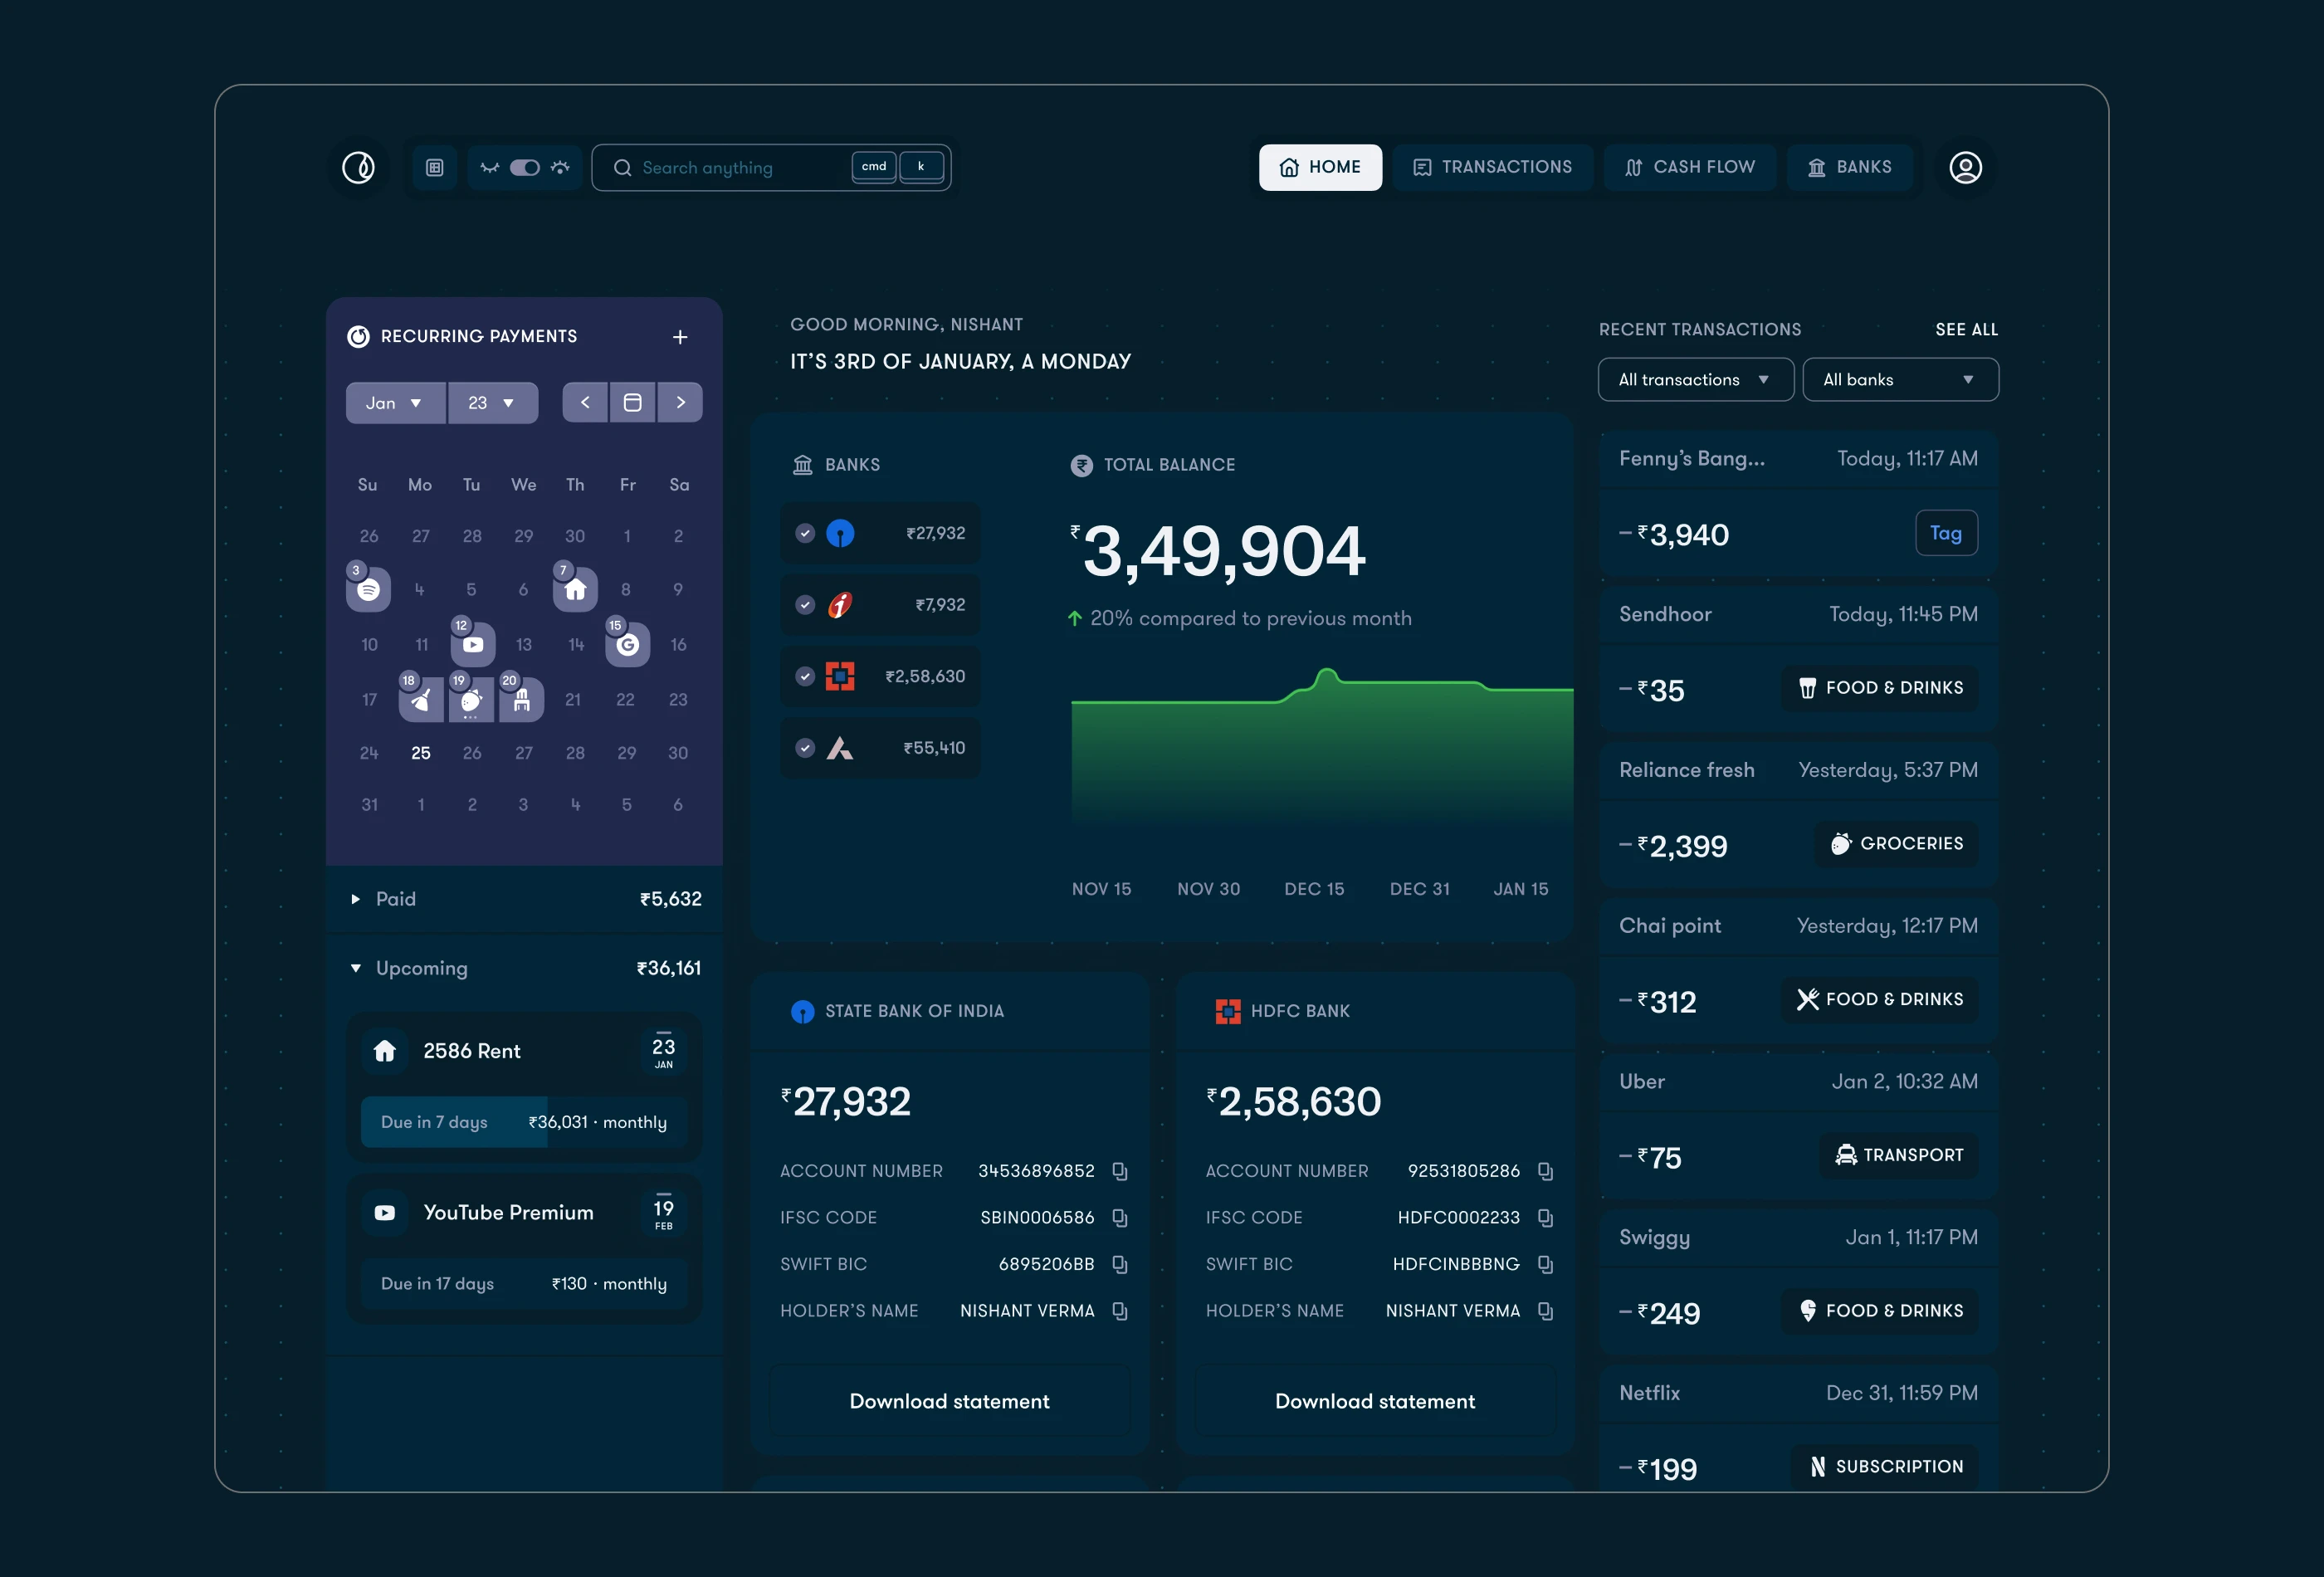
Task: Click the app logo icon
Action: [358, 167]
